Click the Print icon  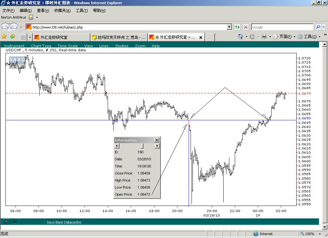264,37
